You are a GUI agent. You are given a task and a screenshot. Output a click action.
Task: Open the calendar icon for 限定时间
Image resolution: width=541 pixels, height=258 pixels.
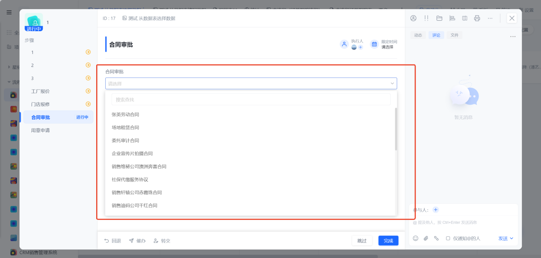click(375, 44)
